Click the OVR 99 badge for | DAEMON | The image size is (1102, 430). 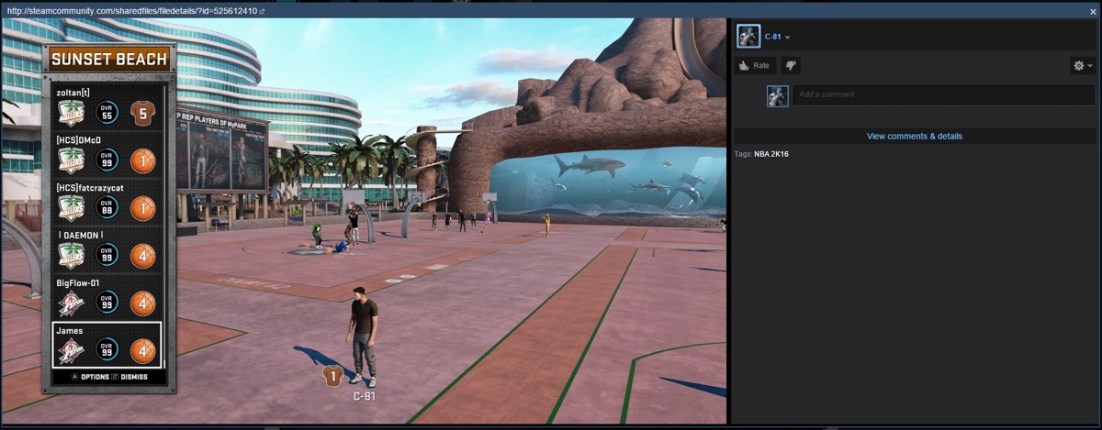coord(107,255)
